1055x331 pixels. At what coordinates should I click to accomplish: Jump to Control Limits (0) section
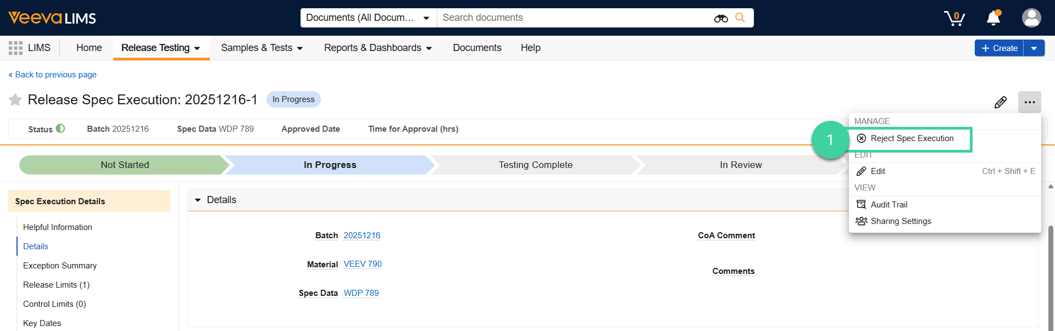[x=54, y=304]
